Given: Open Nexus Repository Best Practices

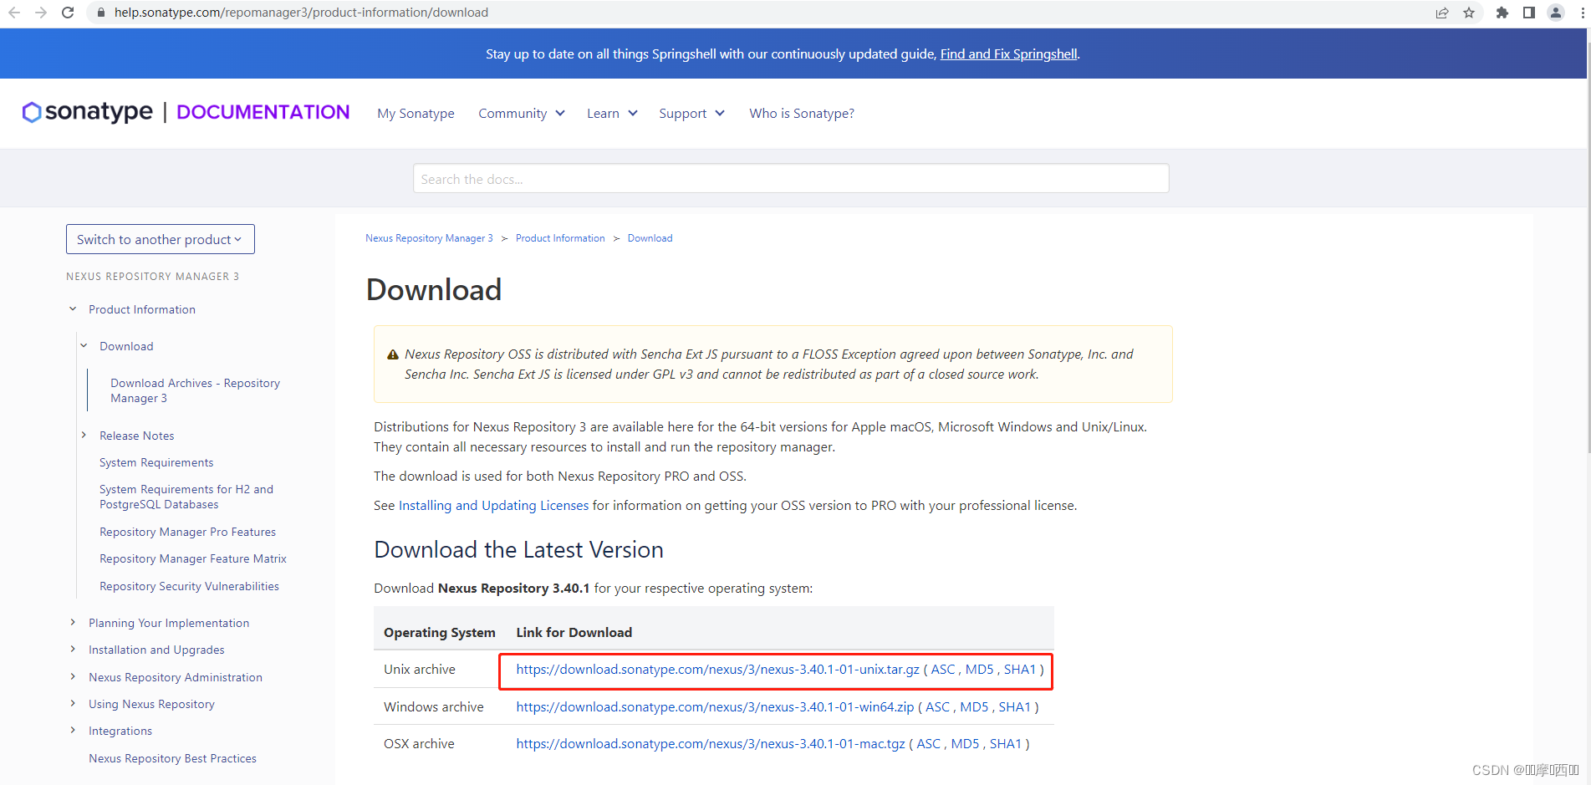Looking at the screenshot, I should point(172,758).
